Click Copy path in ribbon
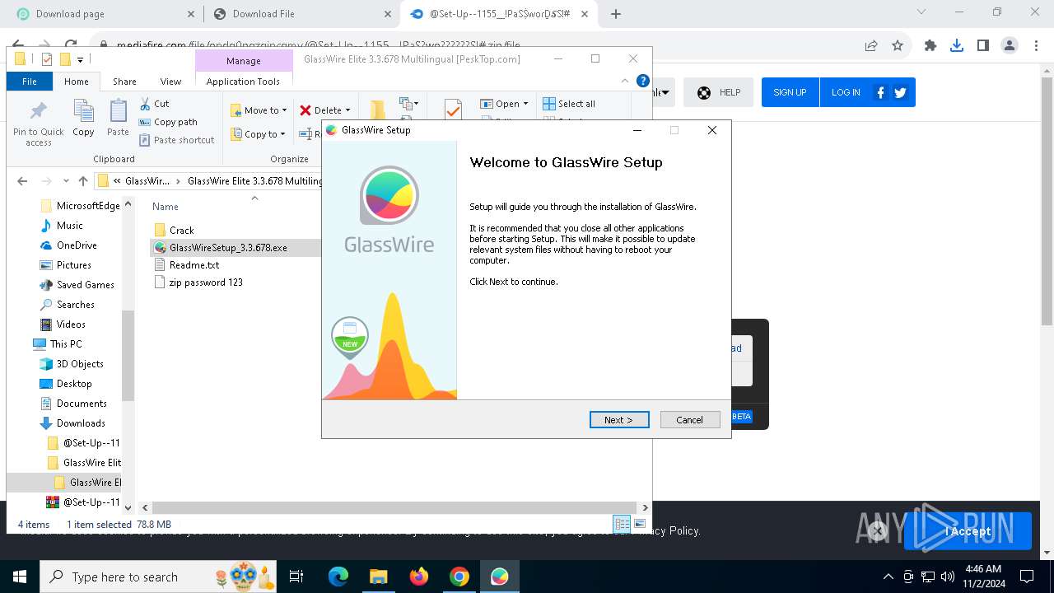Screen dimensions: 1054x593 pyautogui.click(x=169, y=122)
